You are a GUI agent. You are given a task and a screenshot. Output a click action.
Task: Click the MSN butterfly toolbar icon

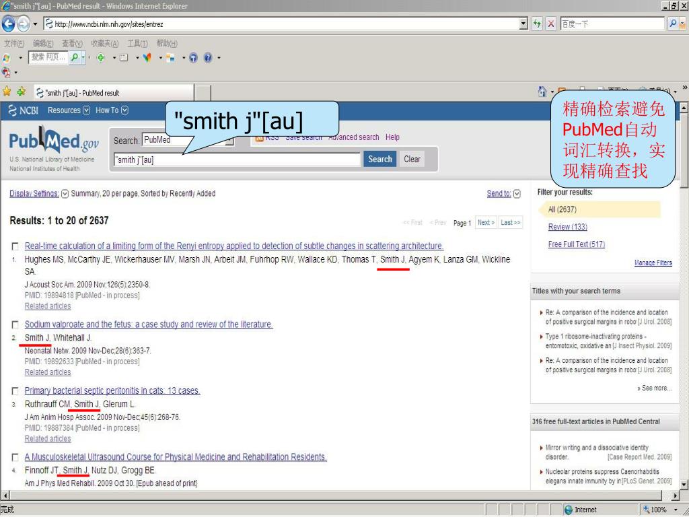[x=147, y=58]
